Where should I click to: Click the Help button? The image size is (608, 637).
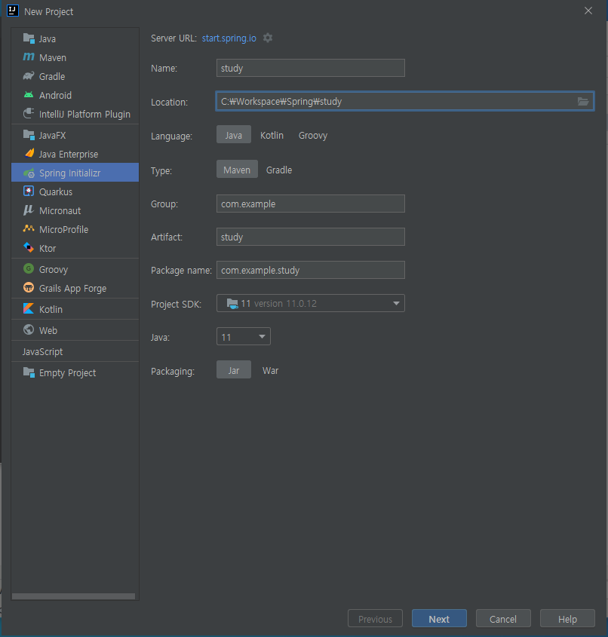coord(567,618)
